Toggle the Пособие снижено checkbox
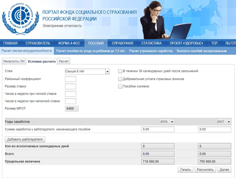236x178 pixels. coord(121,86)
